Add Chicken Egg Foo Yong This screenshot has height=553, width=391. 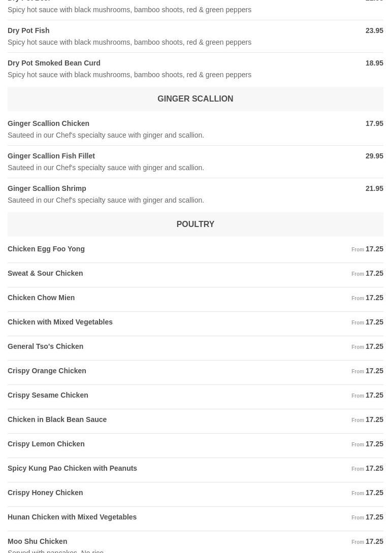click(x=46, y=249)
